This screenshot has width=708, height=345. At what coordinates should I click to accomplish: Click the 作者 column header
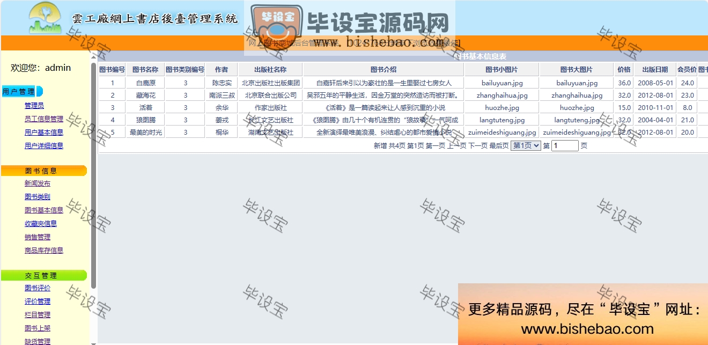[222, 70]
